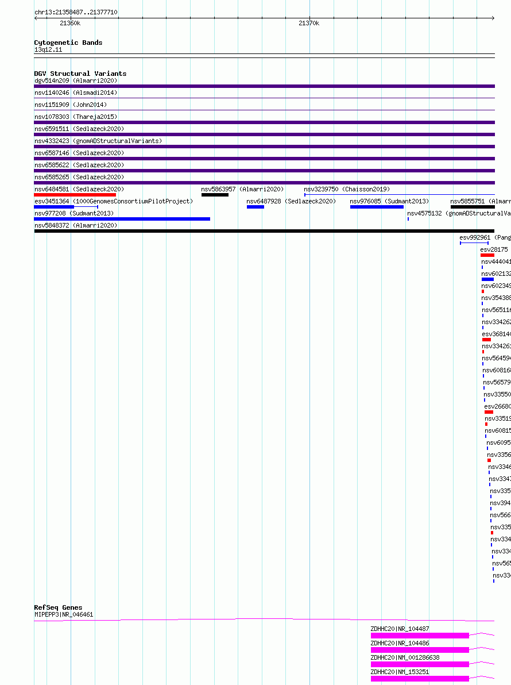Viewport: 511px width, 685px height.
Task: Click nsv6585622 (Sedlazeck2020) variant label
Action: click(x=79, y=165)
